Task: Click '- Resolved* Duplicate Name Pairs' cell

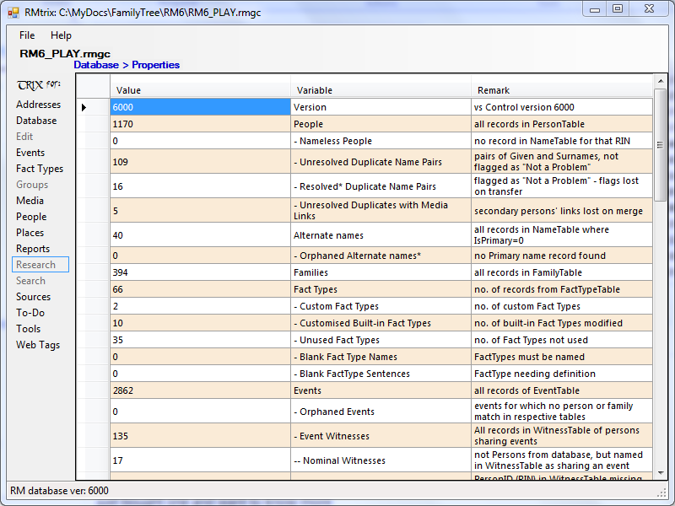Action: coord(381,186)
